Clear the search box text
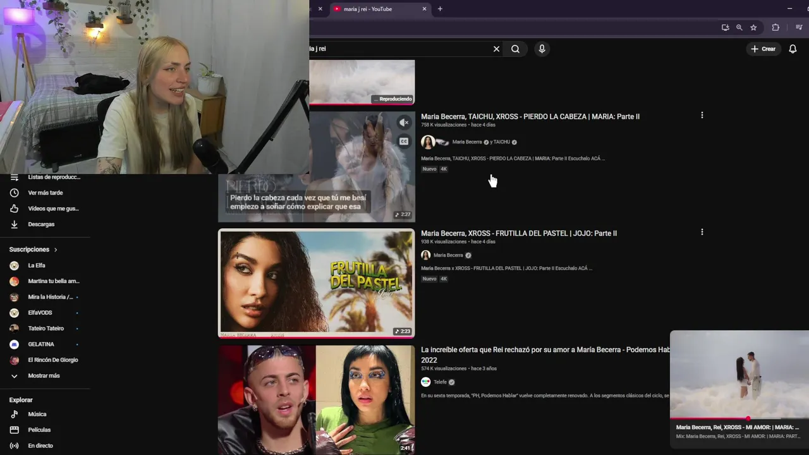 pyautogui.click(x=496, y=49)
